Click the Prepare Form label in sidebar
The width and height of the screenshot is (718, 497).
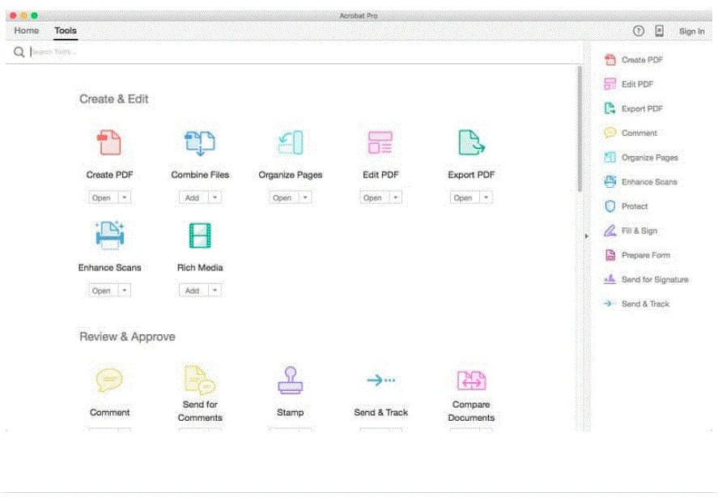pyautogui.click(x=646, y=255)
